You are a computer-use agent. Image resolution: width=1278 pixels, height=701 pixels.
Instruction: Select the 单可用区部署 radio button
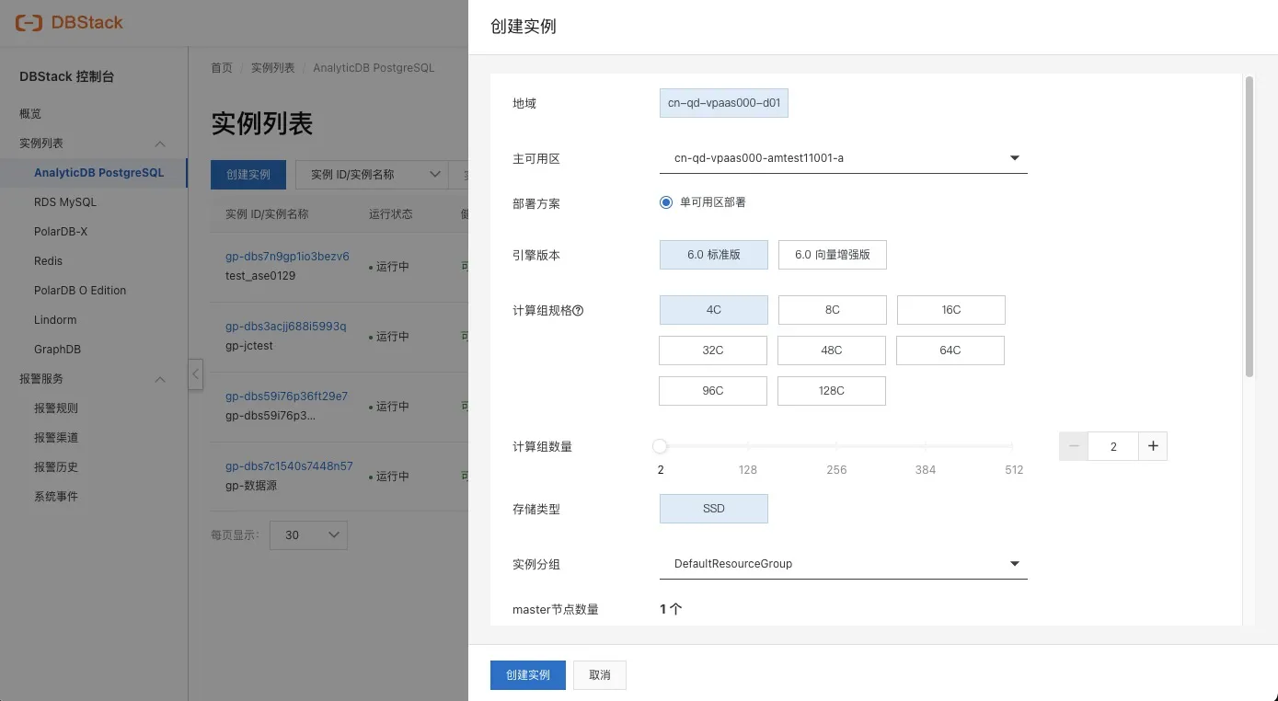click(x=666, y=202)
